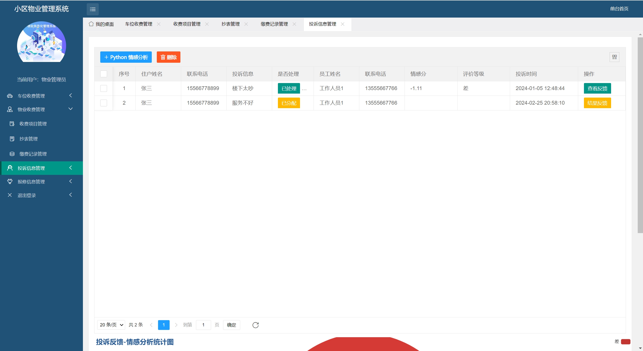Click the pagination refresh icon
The height and width of the screenshot is (351, 643).
coord(255,325)
